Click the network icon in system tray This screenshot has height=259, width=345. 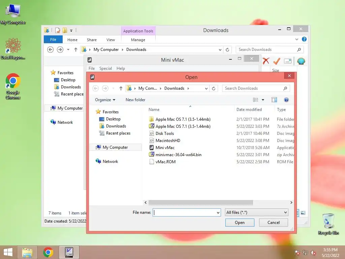305,253
